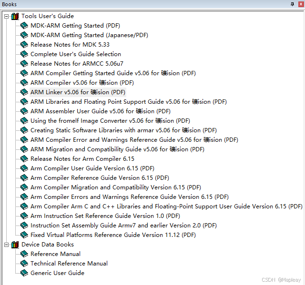Screen dimensions: 305x285
Task: Open Release Notes for ARMCC 5.06u7
Action: pos(77,64)
